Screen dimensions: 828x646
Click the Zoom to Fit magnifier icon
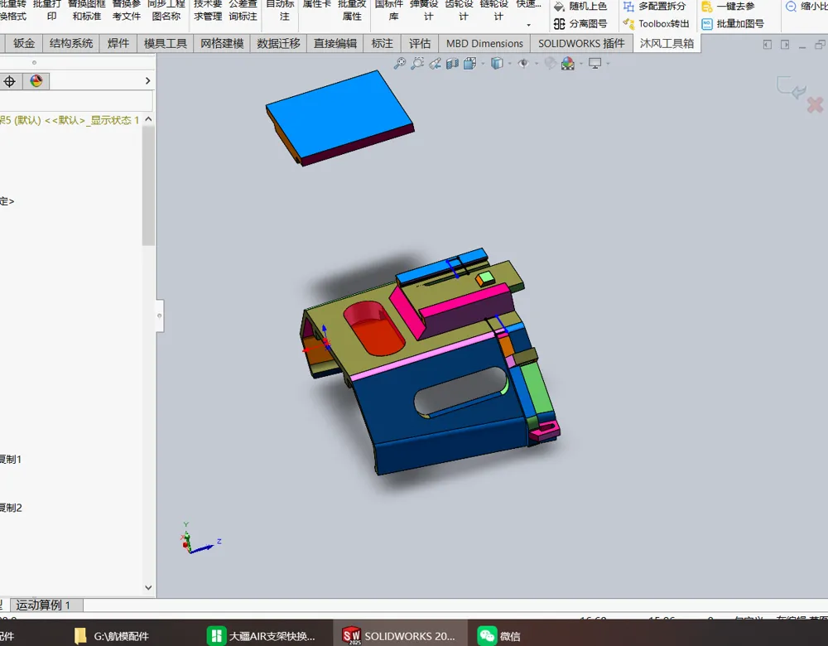coord(400,64)
